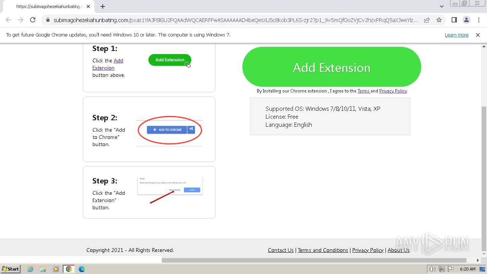Open the network tray icon
Screen dimensions: 487x274
[442, 269]
